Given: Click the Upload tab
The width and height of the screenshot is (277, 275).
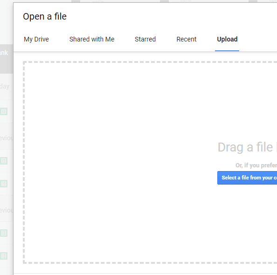Looking at the screenshot, I should click(227, 39).
